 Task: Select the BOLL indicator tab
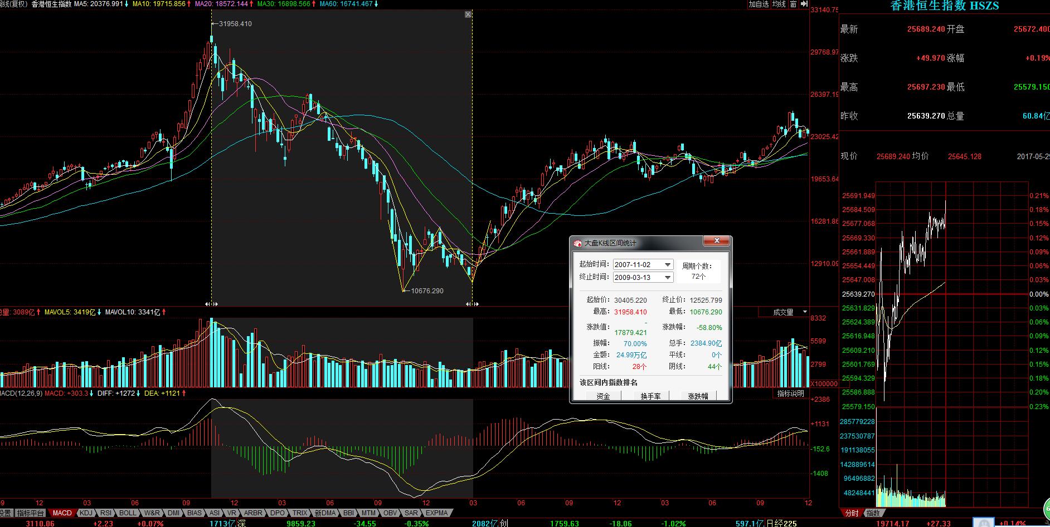click(x=128, y=513)
